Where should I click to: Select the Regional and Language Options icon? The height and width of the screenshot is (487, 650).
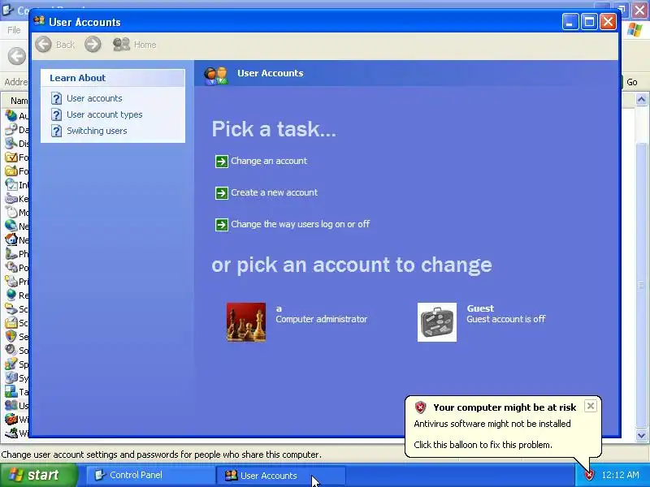point(11,295)
